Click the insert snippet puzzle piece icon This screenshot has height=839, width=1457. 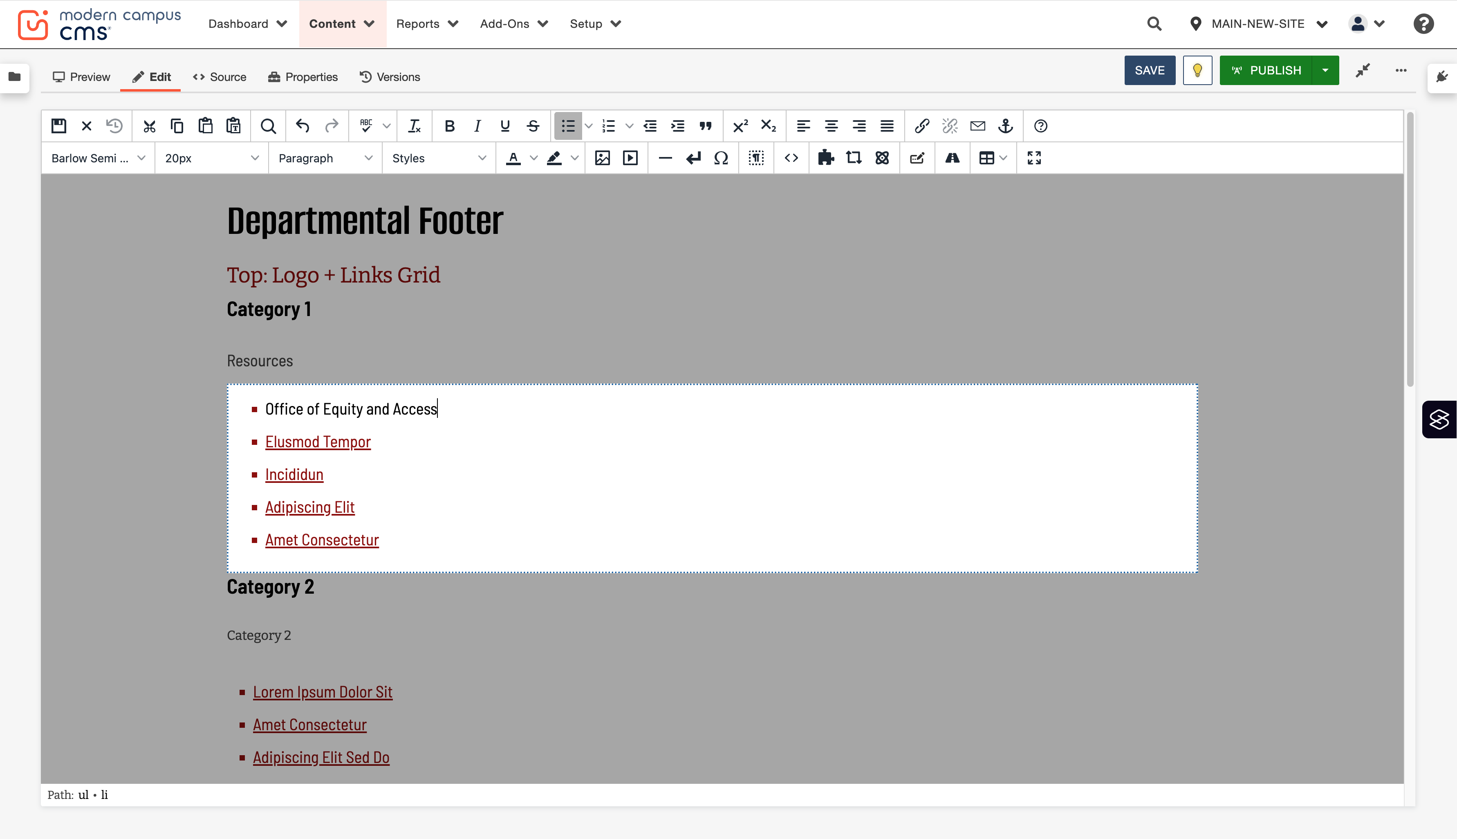[x=826, y=158]
